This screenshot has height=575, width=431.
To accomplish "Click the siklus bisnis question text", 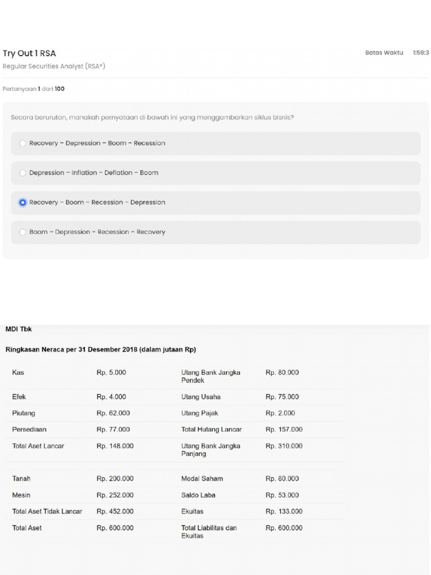I will tap(153, 117).
